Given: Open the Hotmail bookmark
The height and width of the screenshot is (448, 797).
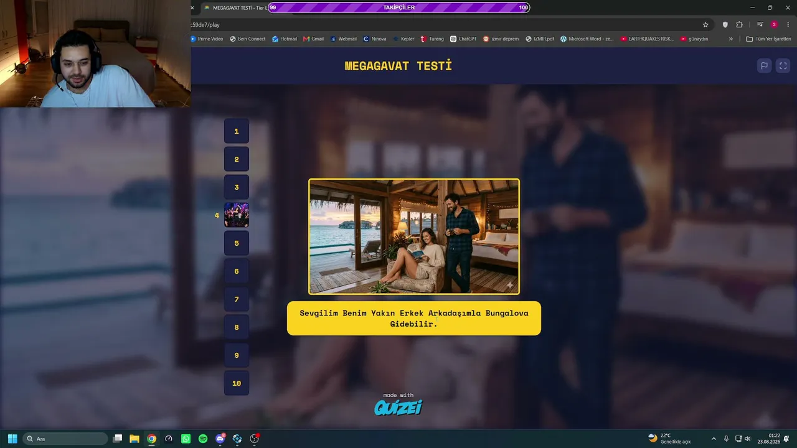Looking at the screenshot, I should point(285,39).
